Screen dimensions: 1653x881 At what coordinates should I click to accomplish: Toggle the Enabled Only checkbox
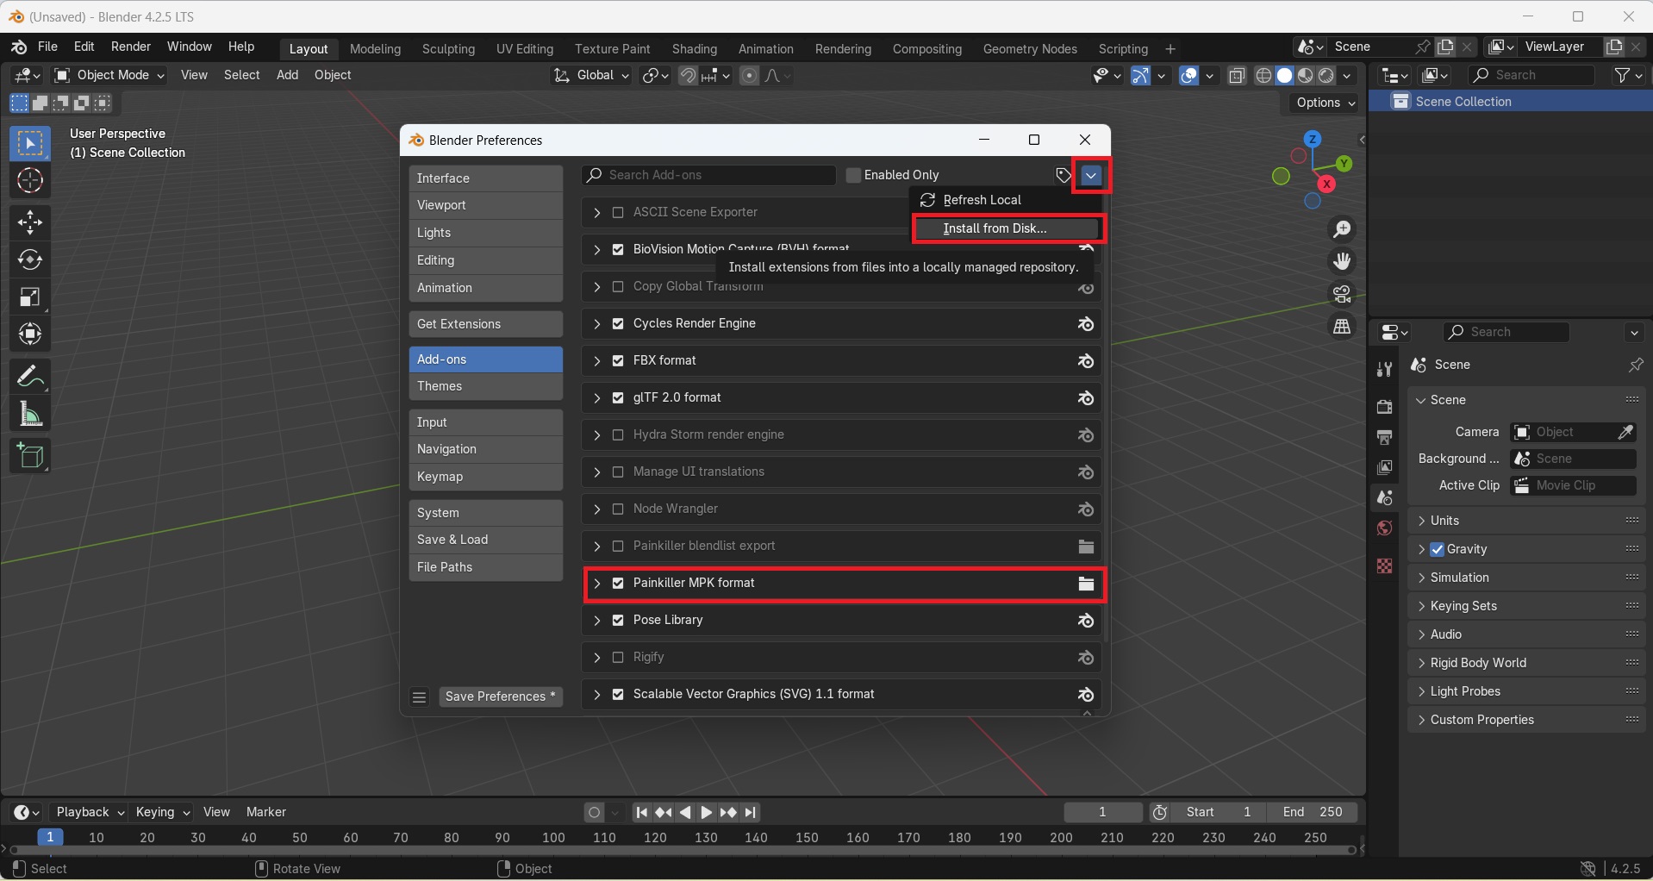tap(854, 176)
